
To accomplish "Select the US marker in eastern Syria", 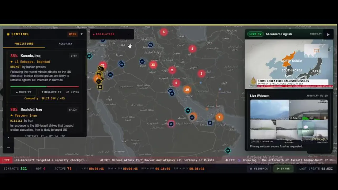I will click(x=121, y=64).
